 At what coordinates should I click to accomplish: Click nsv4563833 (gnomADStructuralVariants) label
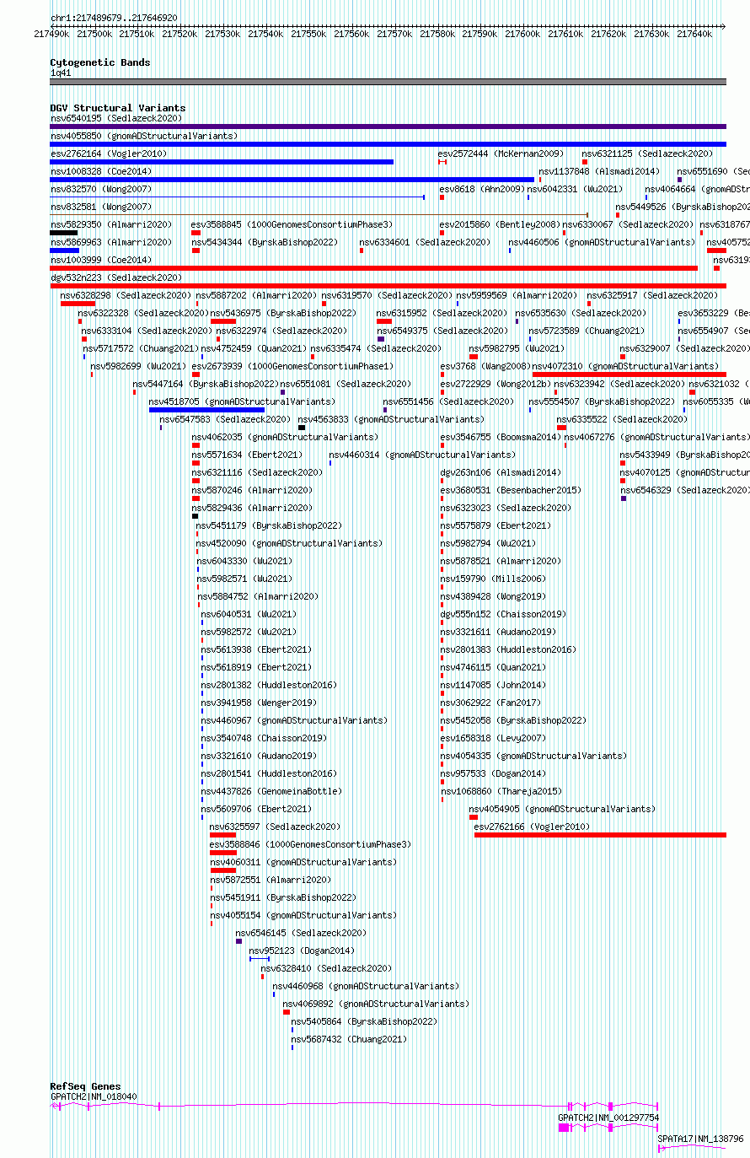point(390,419)
